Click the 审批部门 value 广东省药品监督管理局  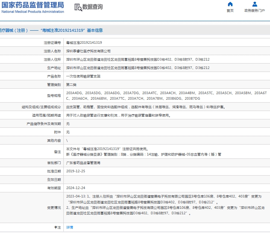click(x=83, y=163)
